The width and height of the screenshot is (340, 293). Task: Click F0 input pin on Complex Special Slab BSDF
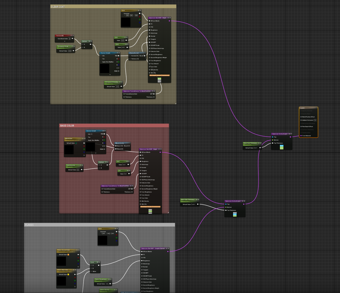coord(142,255)
